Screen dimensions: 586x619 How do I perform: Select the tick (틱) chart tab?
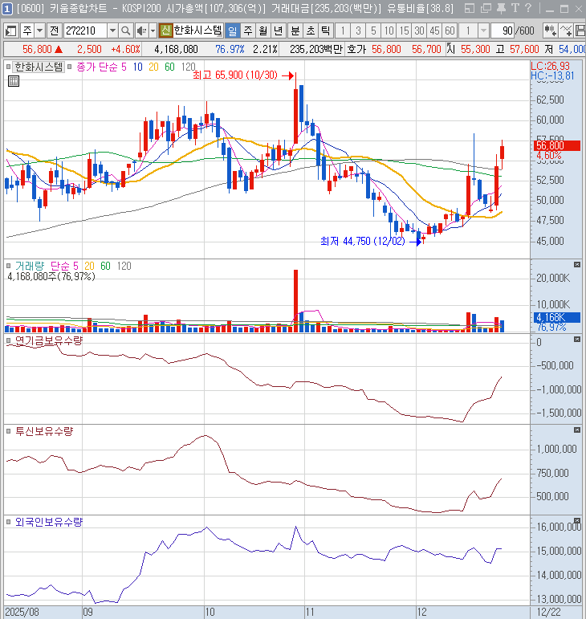tap(325, 31)
